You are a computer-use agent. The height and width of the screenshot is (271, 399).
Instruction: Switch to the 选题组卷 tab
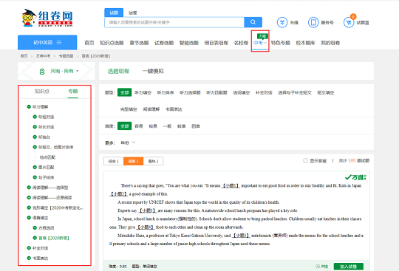118,71
